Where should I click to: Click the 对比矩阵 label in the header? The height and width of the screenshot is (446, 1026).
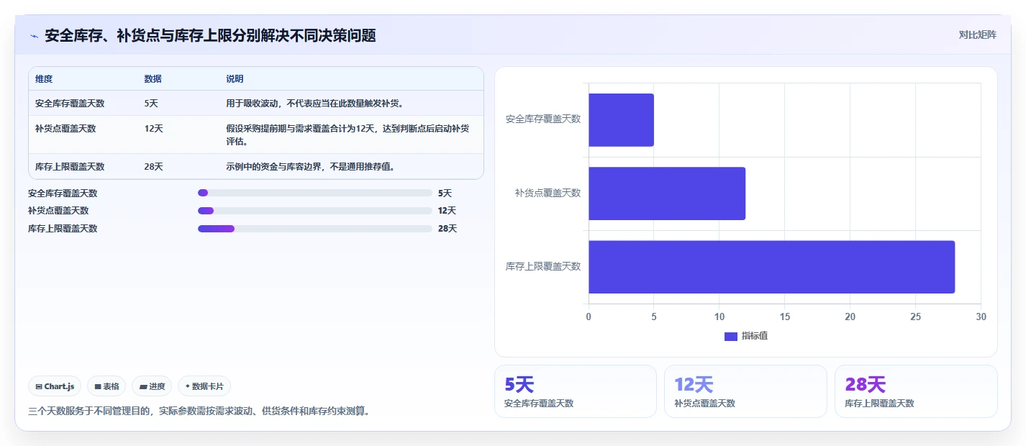click(x=978, y=35)
